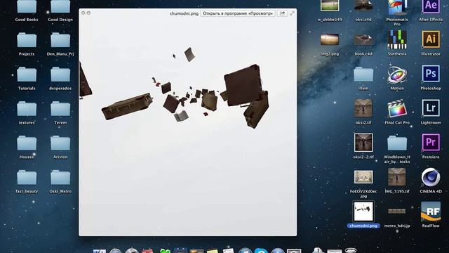Select the Oski_Metro folder
The image size is (449, 253).
point(60,178)
